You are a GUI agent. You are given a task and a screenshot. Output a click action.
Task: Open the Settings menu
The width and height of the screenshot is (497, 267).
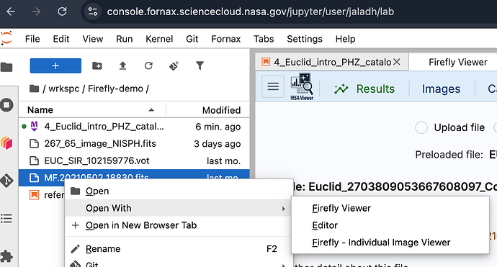pyautogui.click(x=305, y=39)
